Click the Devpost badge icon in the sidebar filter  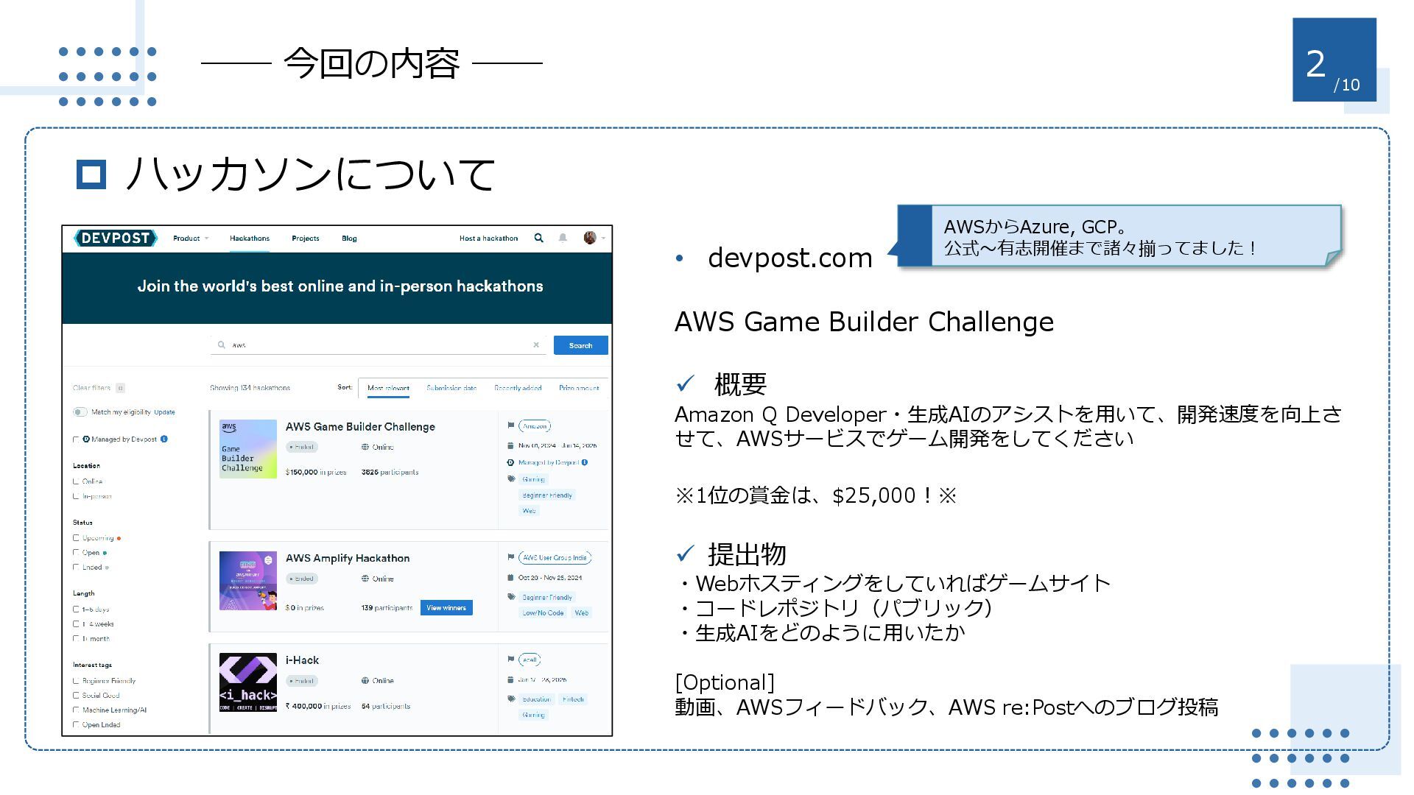coord(86,439)
